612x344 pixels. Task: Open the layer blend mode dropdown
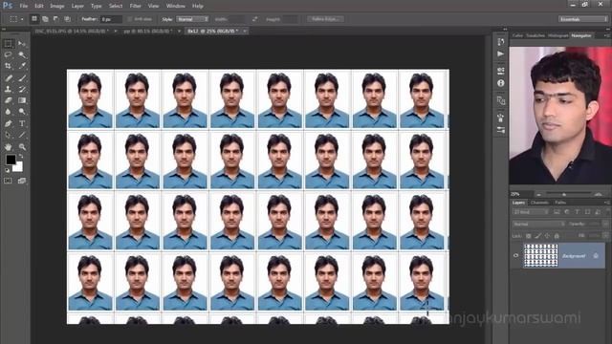(538, 224)
